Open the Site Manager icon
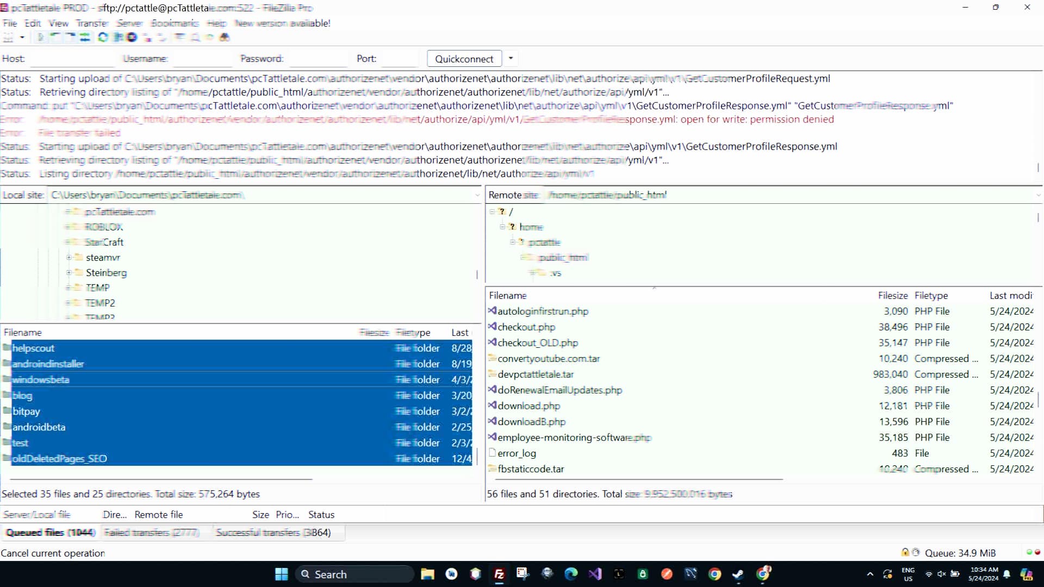 (x=8, y=38)
